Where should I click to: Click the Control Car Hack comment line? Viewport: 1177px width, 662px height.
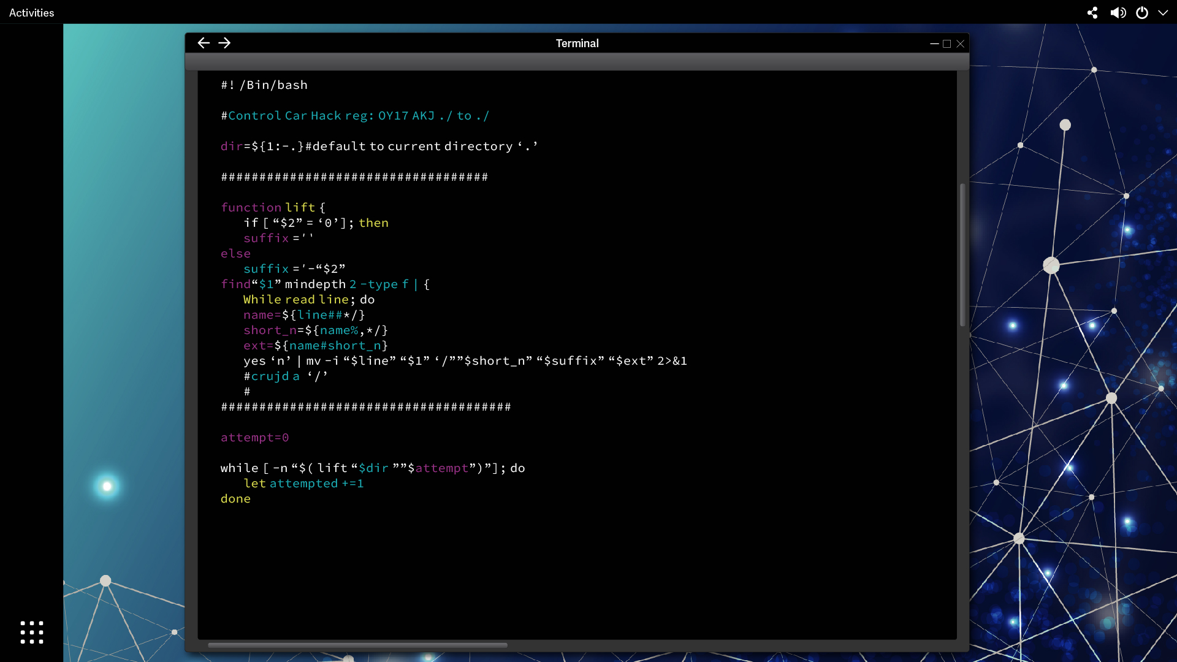tap(355, 116)
